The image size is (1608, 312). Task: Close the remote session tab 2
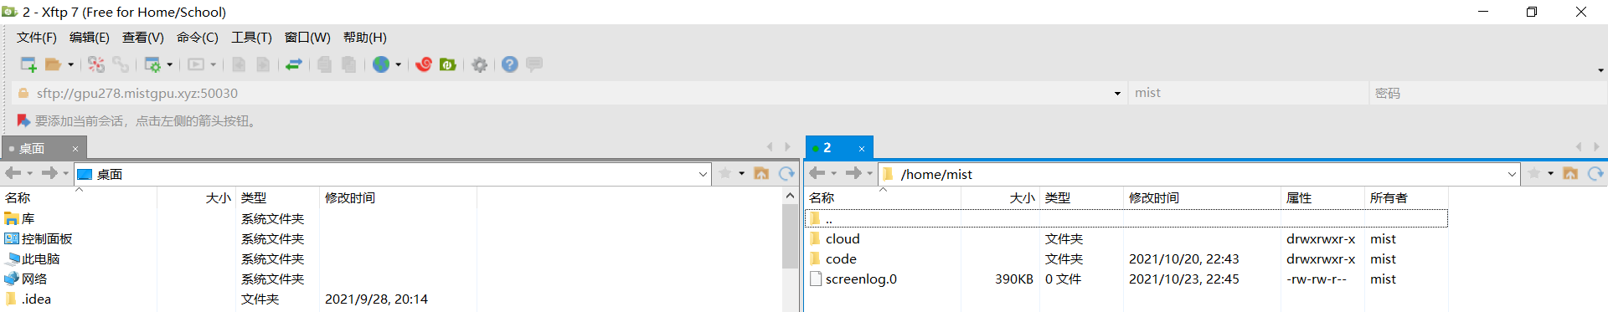pyautogui.click(x=862, y=149)
